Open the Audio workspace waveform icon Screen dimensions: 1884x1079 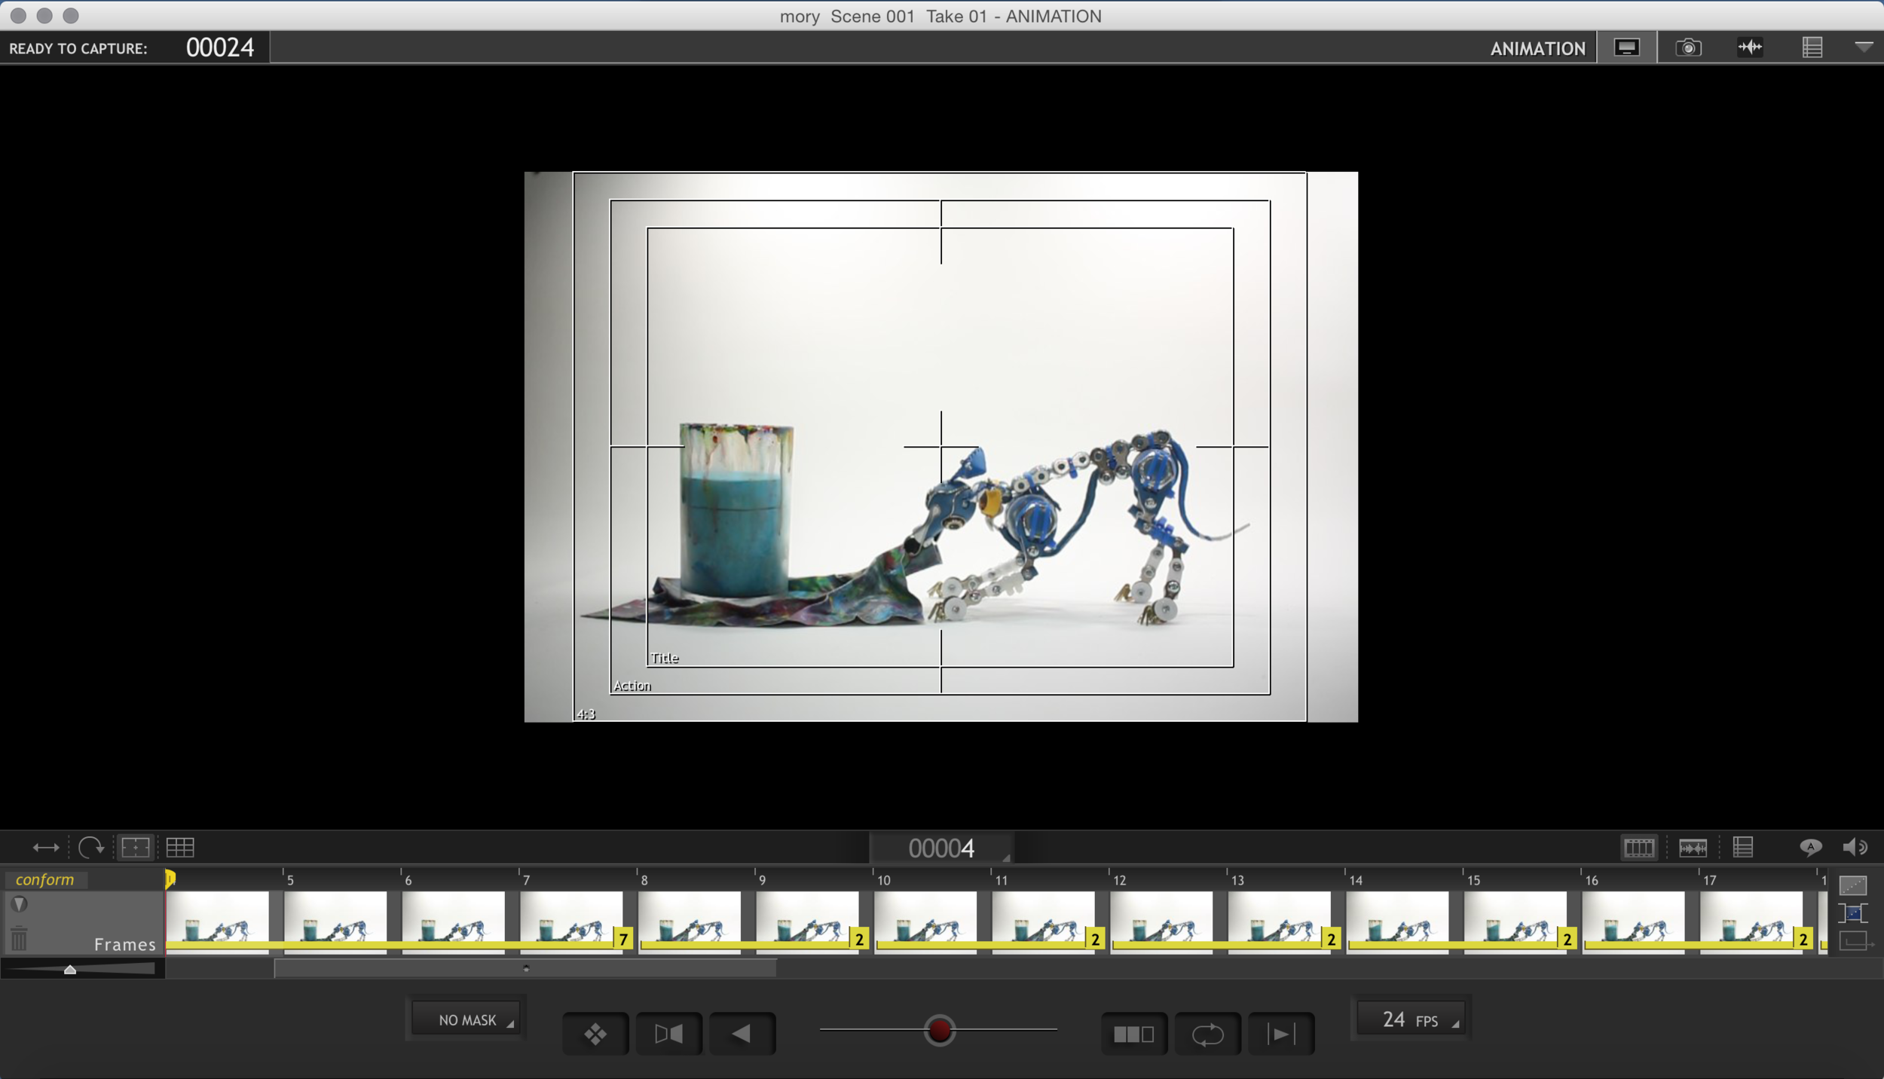tap(1750, 48)
